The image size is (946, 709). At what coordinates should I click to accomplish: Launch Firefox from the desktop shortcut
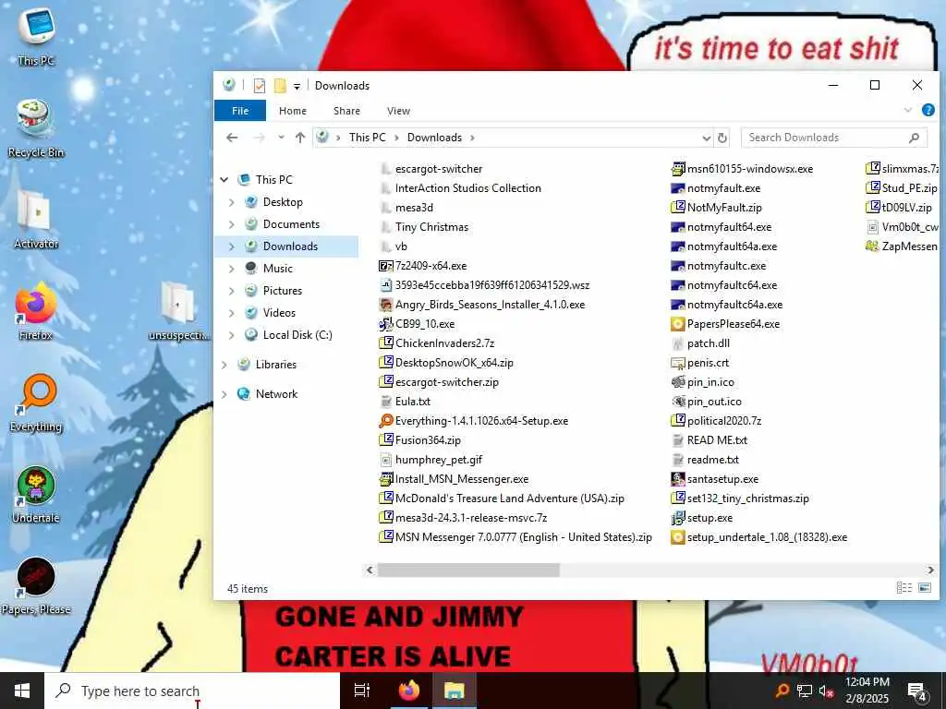click(36, 312)
